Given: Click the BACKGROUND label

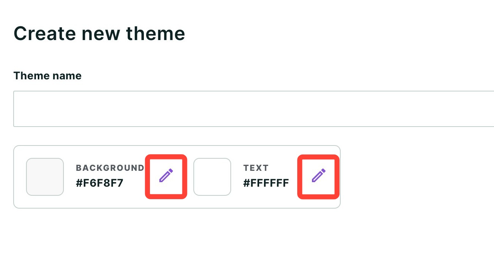Looking at the screenshot, I should [110, 168].
